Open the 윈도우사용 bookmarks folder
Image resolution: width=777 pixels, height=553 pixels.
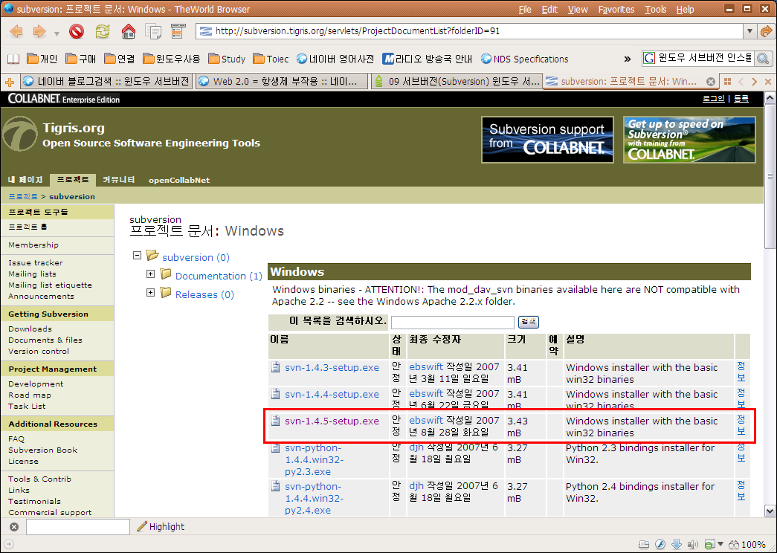(x=172, y=59)
